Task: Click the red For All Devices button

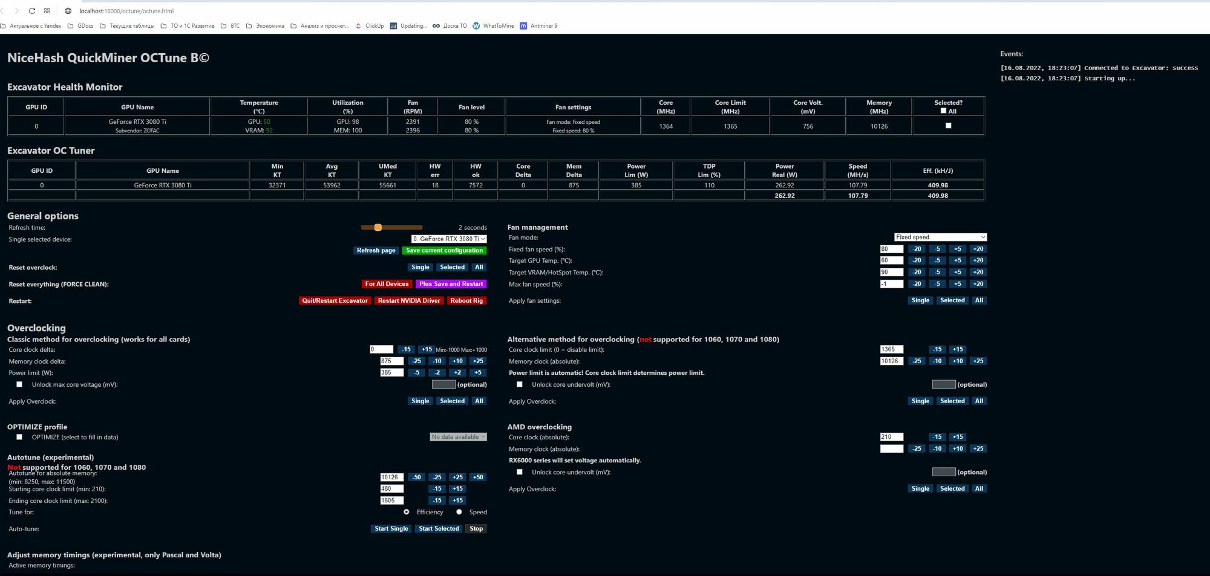Action: click(387, 284)
